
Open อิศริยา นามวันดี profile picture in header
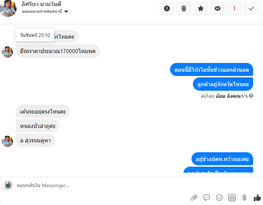tap(8, 8)
